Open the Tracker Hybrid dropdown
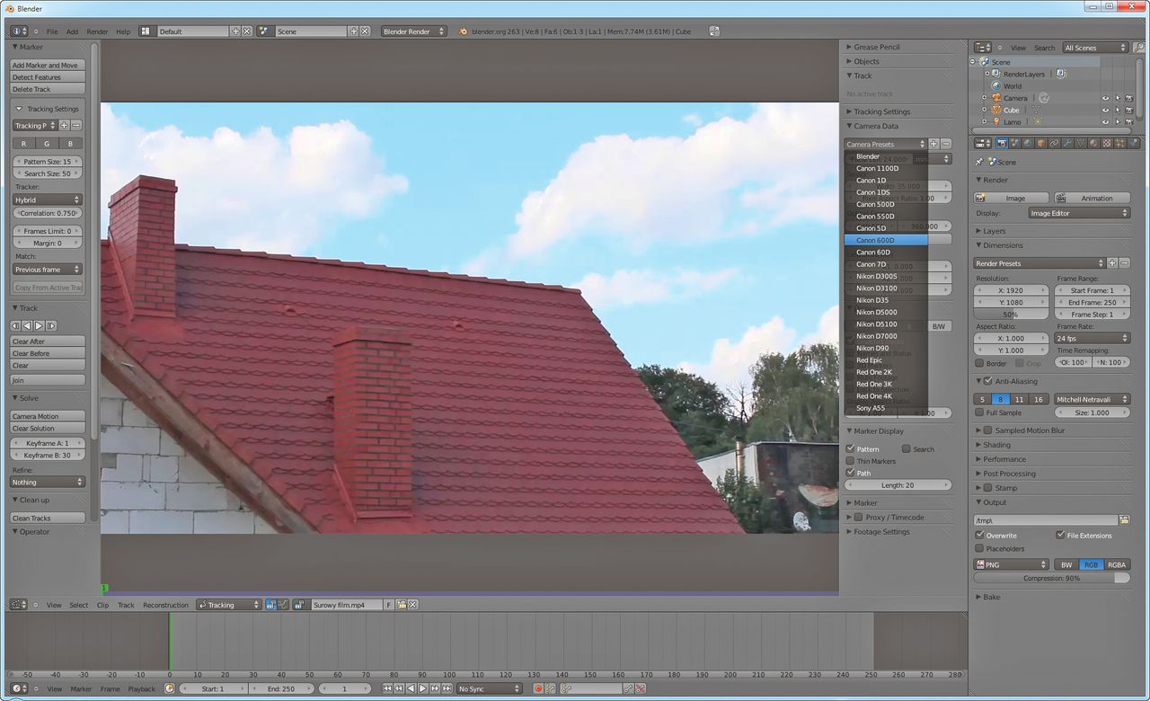The width and height of the screenshot is (1150, 701). point(47,200)
